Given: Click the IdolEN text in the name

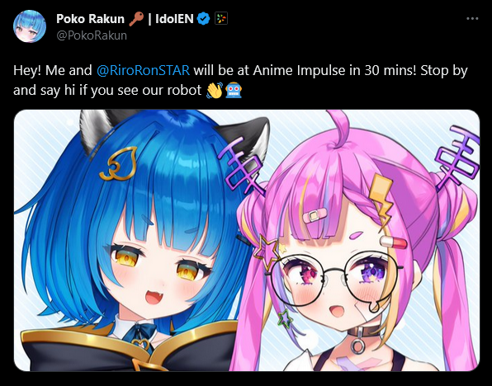Looking at the screenshot, I should [174, 19].
